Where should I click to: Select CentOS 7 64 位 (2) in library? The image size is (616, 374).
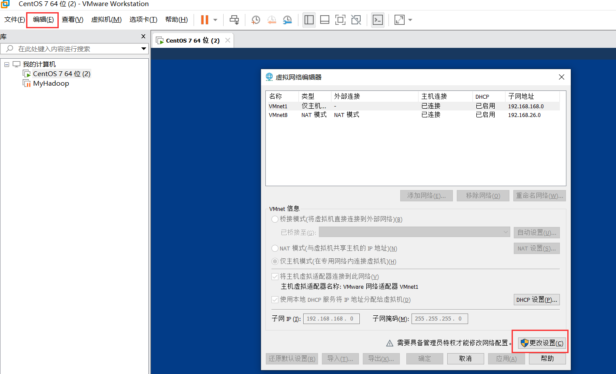click(62, 74)
